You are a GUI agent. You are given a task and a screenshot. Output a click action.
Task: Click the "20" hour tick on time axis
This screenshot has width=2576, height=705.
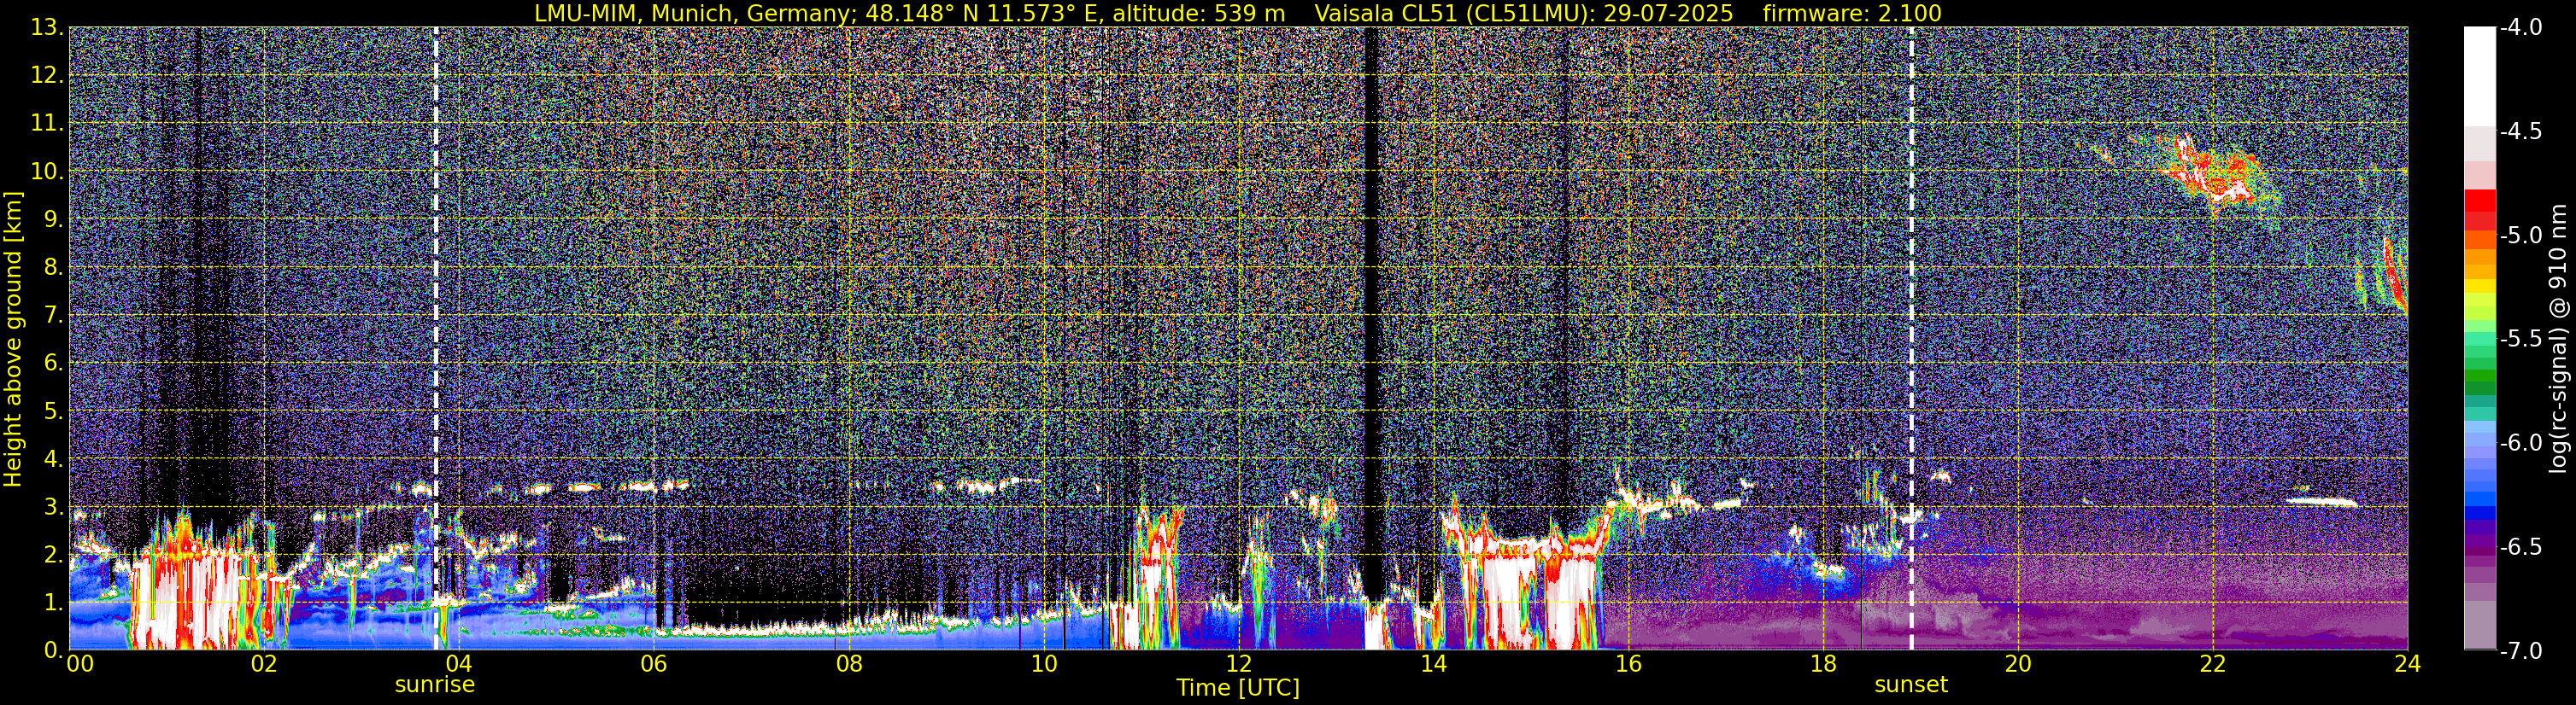(2018, 664)
